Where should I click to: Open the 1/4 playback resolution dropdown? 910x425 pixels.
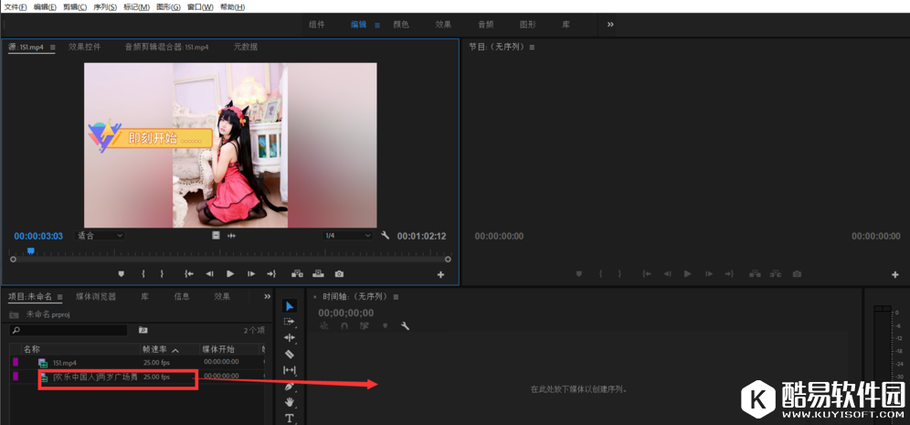(x=347, y=236)
